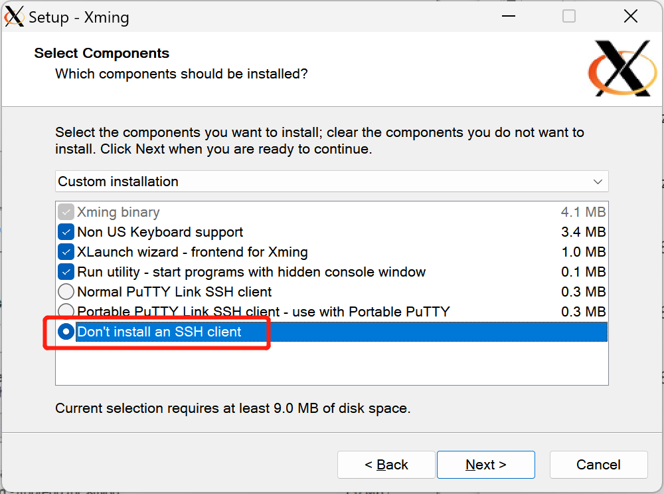Go Back to the previous setup page
The width and height of the screenshot is (664, 494).
tap(386, 465)
